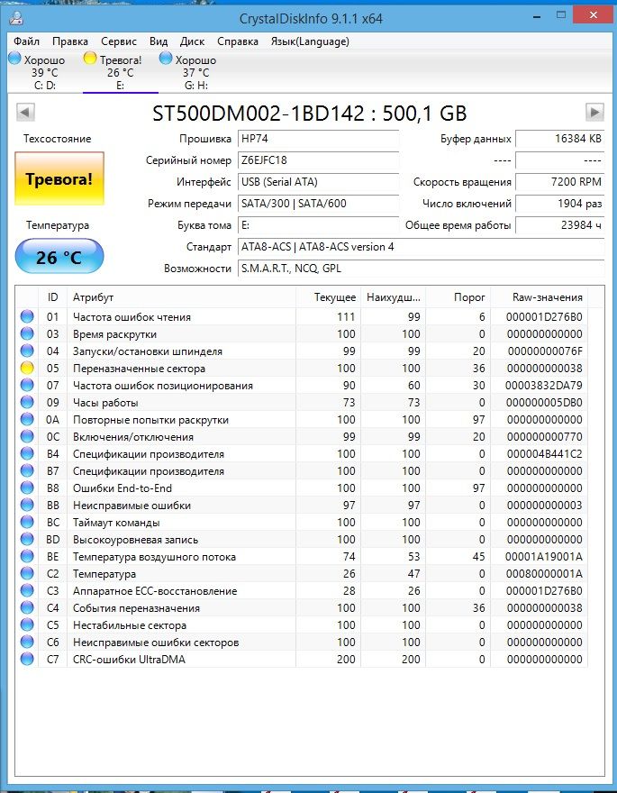Click the Интерфейс field USB (Serial ATA)
This screenshot has width=617, height=793.
(318, 182)
